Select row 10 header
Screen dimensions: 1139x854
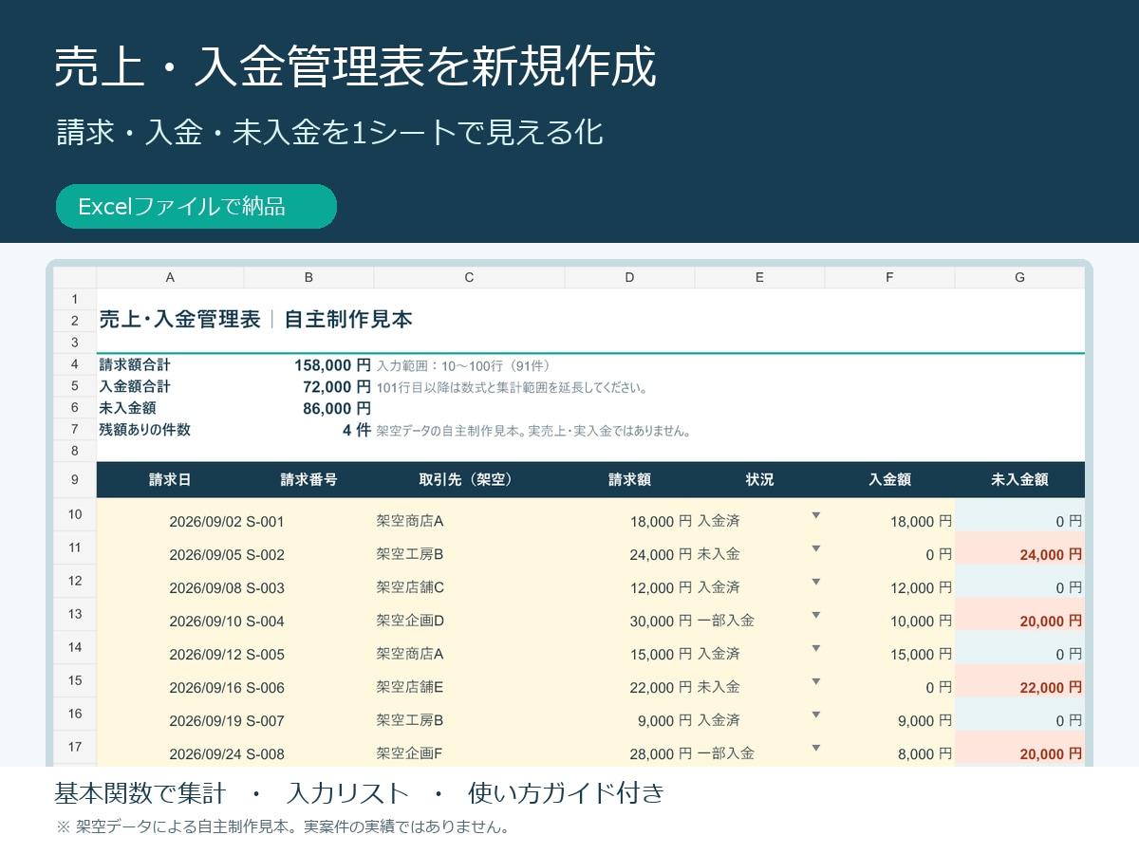[75, 514]
